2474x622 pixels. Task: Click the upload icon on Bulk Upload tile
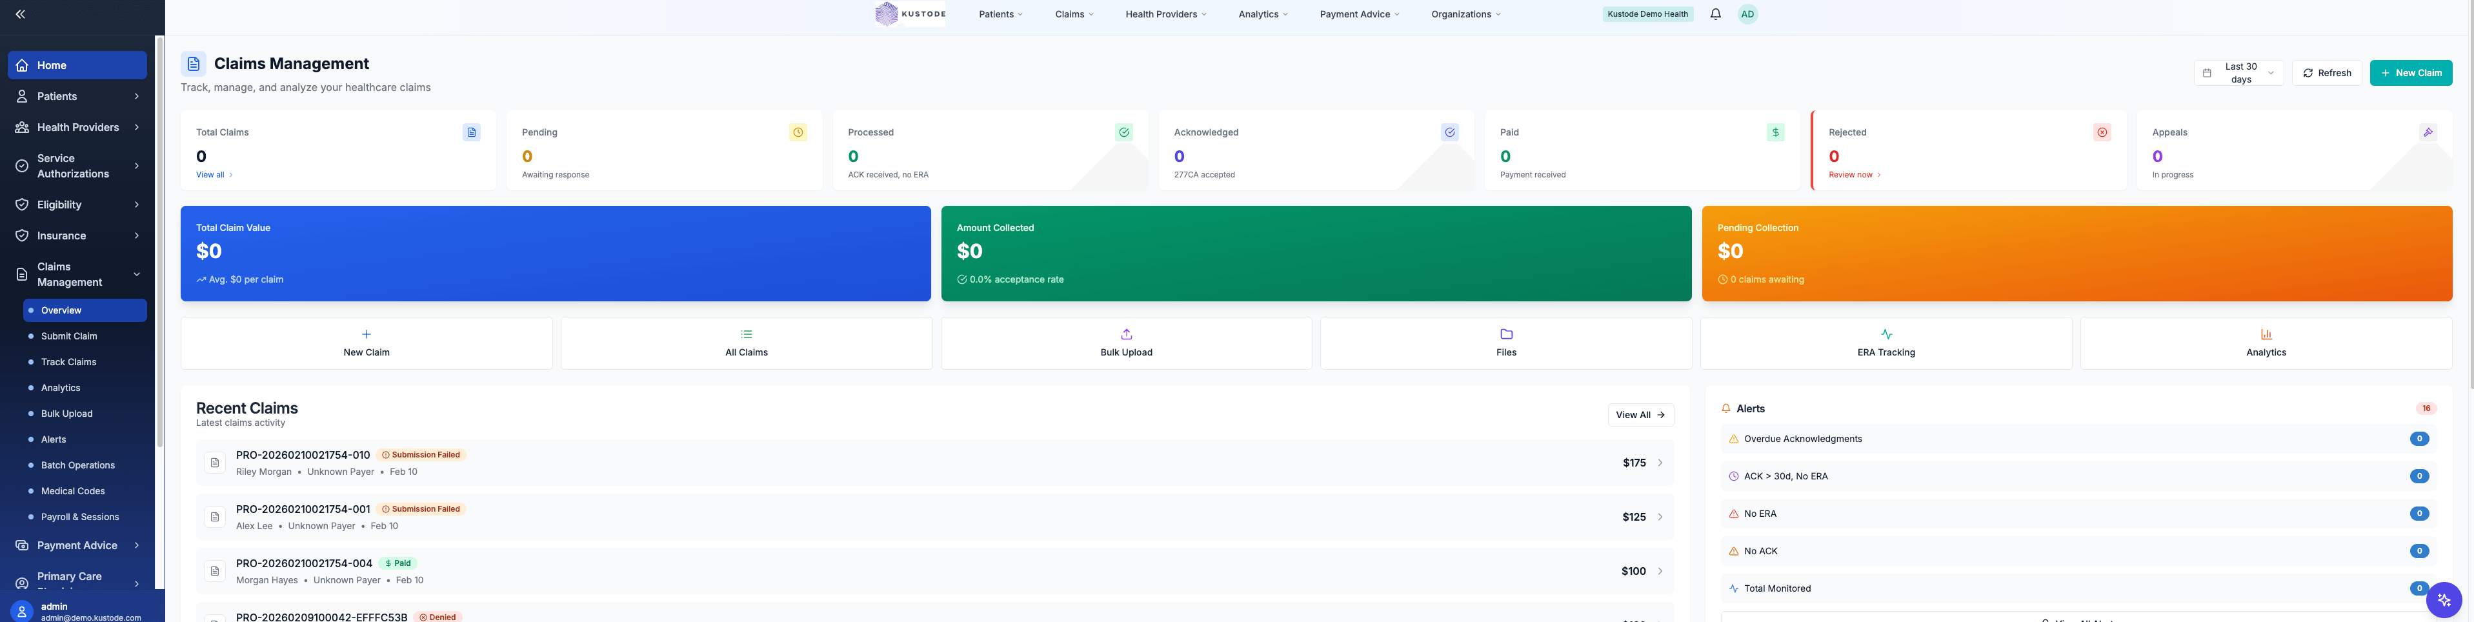tap(1125, 334)
